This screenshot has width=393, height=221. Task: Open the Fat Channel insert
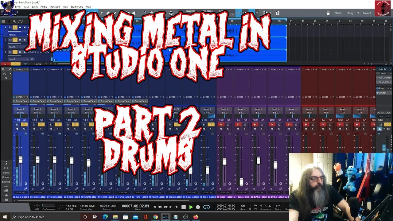(x=385, y=78)
